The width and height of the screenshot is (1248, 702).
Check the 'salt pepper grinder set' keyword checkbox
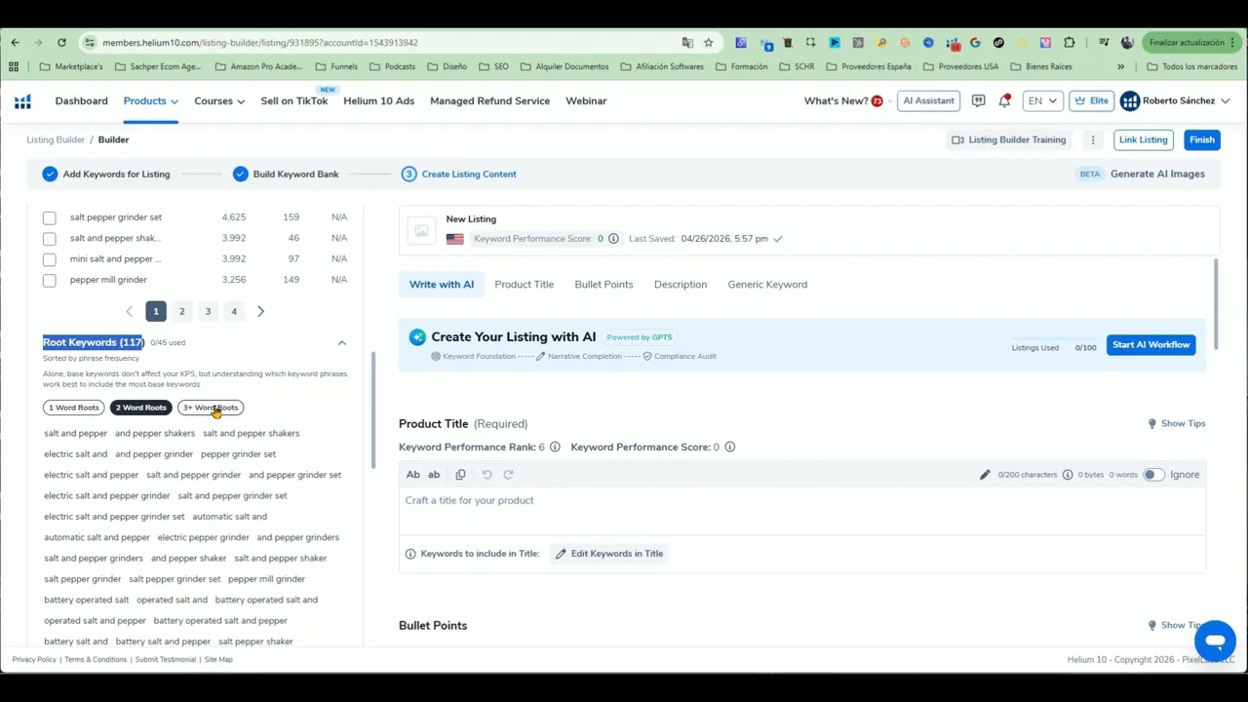click(x=50, y=218)
